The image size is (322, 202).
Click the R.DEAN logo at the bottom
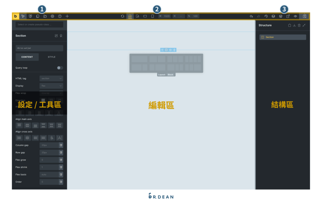coord(161,196)
